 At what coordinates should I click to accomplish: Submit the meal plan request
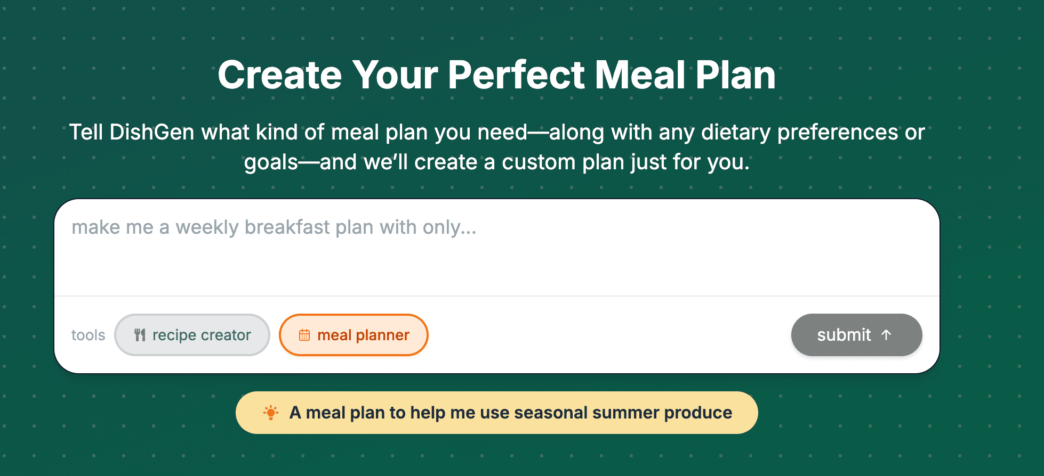click(x=856, y=335)
